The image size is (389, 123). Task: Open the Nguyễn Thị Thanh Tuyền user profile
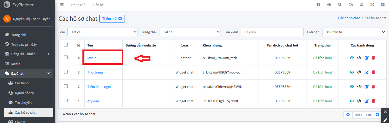pos(32,19)
